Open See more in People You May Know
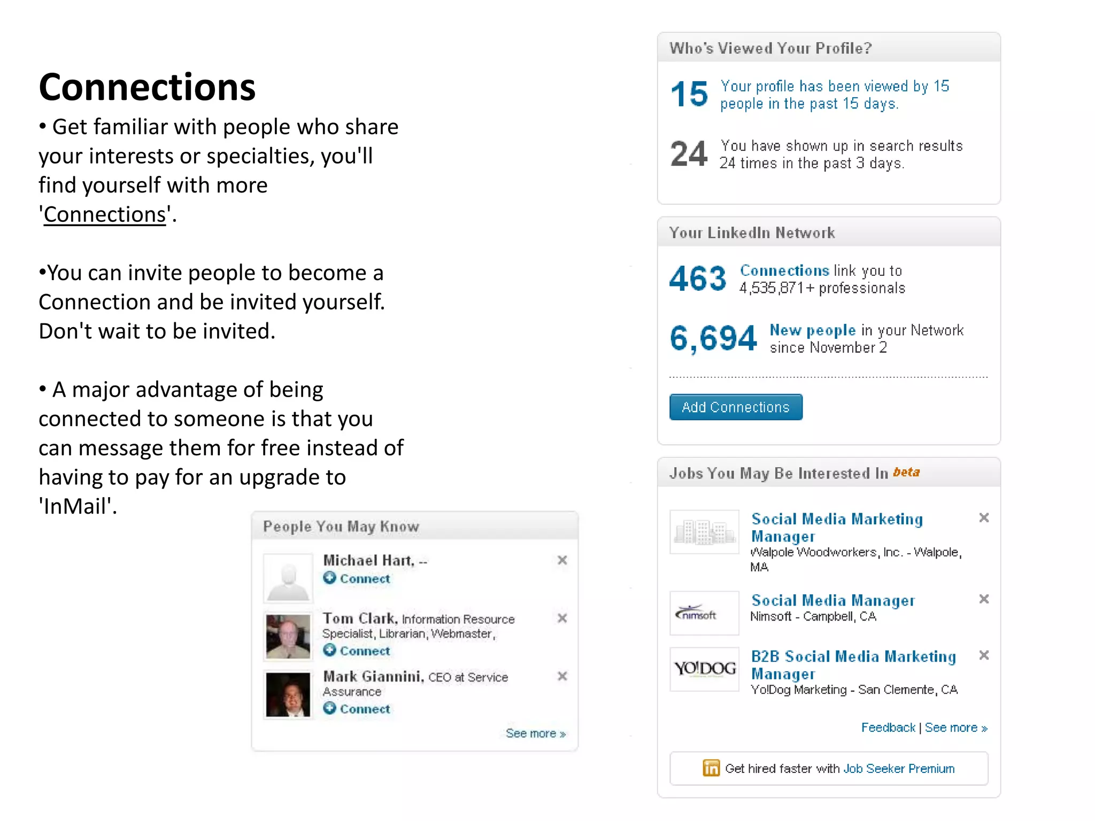Viewport: 1095px width, 821px height. tap(535, 733)
